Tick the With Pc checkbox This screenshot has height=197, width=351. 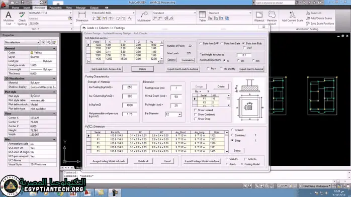pos(227,159)
